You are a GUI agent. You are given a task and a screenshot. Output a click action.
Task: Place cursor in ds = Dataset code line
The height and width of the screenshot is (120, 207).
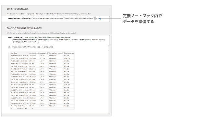click(30, 47)
